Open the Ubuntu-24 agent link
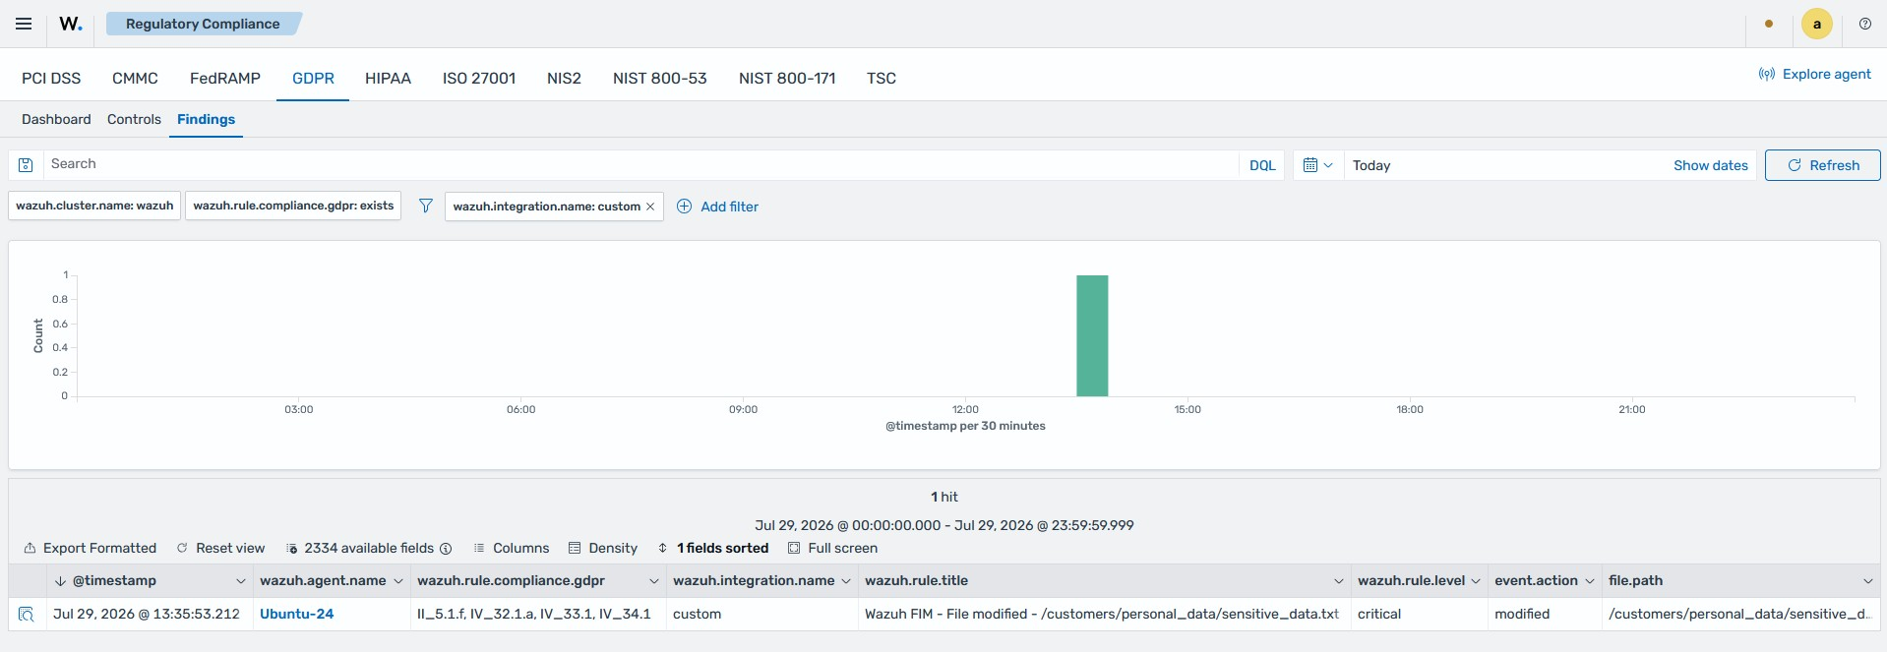This screenshot has width=1887, height=652. 296,614
